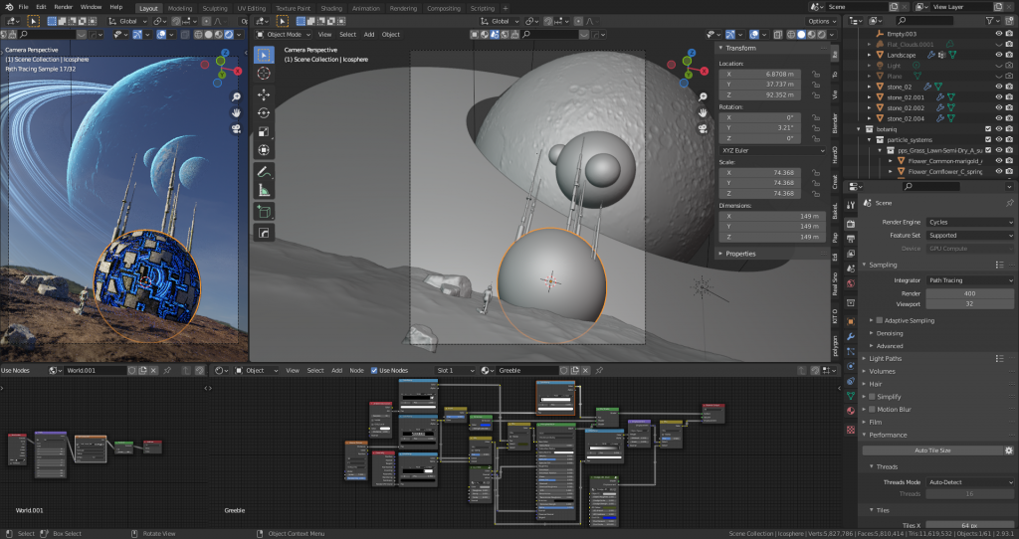Click the Add Cube tool icon
The height and width of the screenshot is (539, 1019).
[264, 211]
